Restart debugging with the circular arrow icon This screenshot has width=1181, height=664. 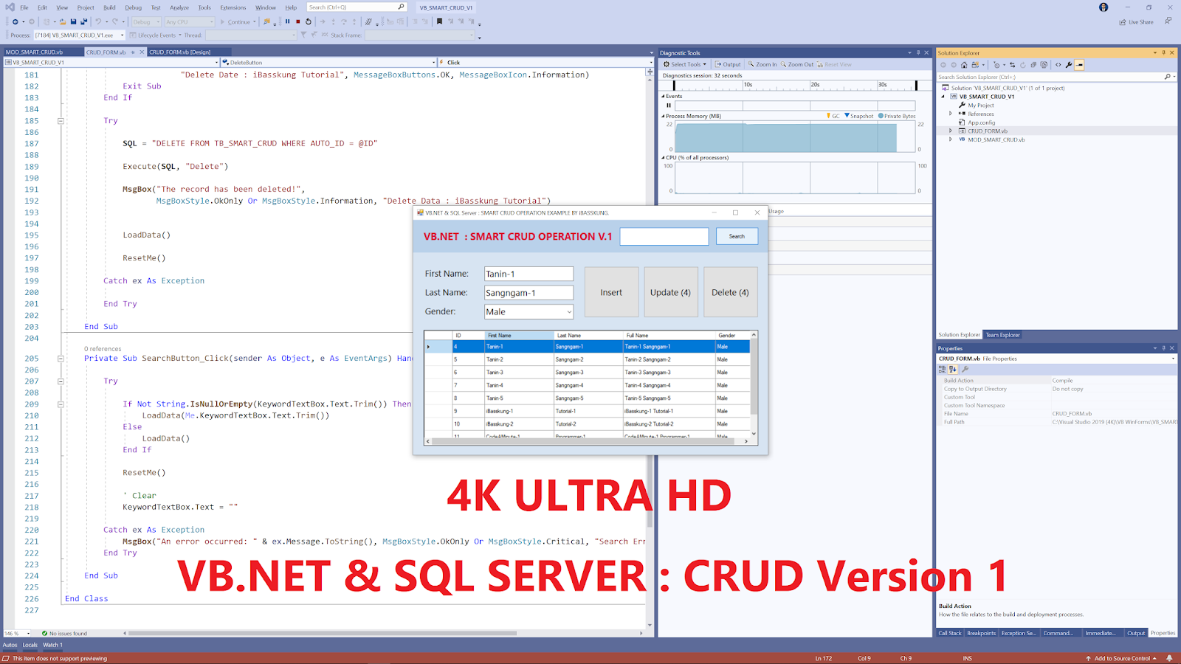pyautogui.click(x=309, y=21)
